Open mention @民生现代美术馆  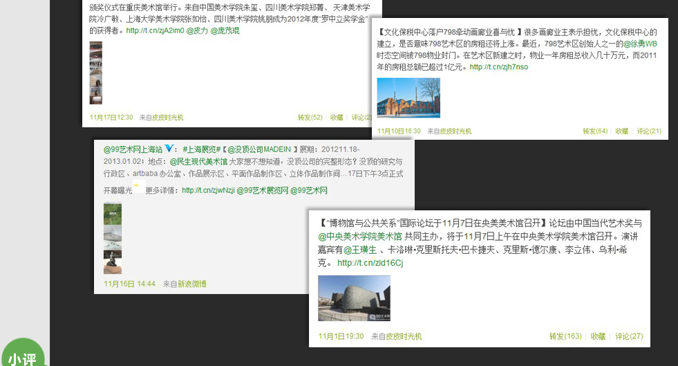[x=198, y=161]
